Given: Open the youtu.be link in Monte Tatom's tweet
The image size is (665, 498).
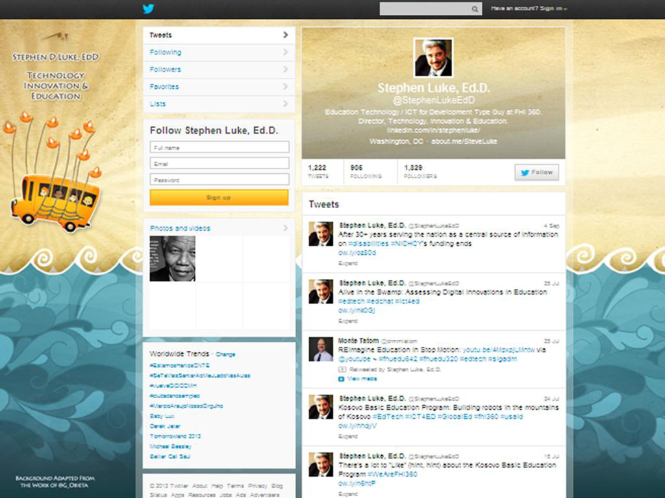Looking at the screenshot, I should (498, 350).
